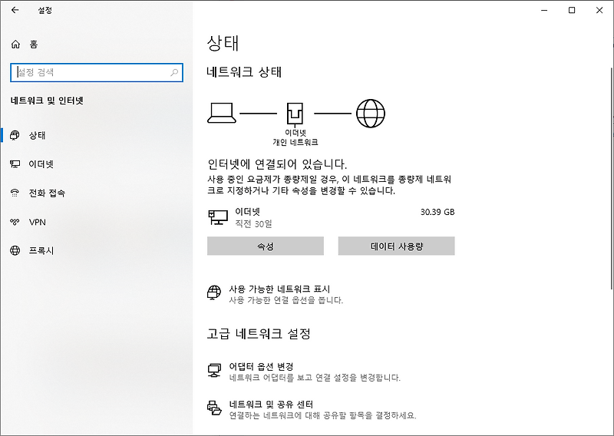
Task: Close the 설정 window
Action: click(x=599, y=10)
